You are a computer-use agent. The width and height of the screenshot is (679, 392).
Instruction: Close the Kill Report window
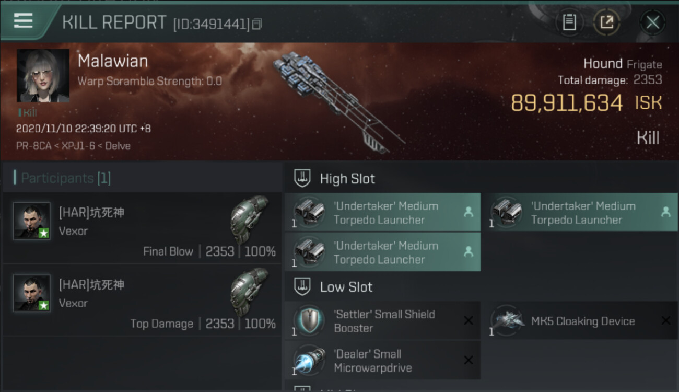pos(652,22)
